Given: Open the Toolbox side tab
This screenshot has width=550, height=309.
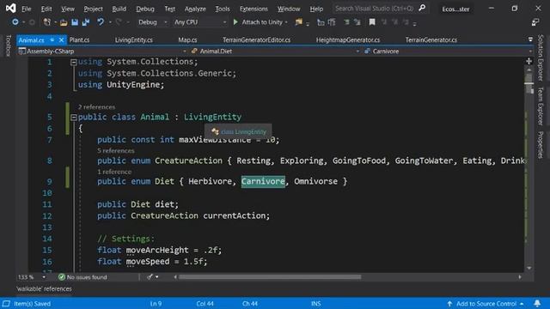Looking at the screenshot, I should click(9, 45).
